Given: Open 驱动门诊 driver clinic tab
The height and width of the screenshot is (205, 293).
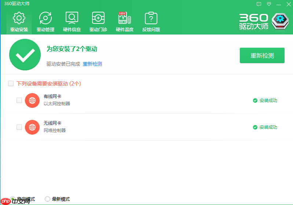Looking at the screenshot, I should click(x=98, y=22).
